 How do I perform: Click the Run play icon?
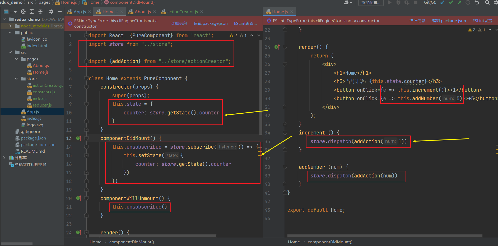pyautogui.click(x=390, y=3)
